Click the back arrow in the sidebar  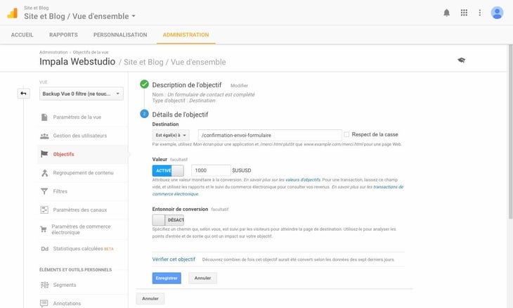click(x=24, y=94)
